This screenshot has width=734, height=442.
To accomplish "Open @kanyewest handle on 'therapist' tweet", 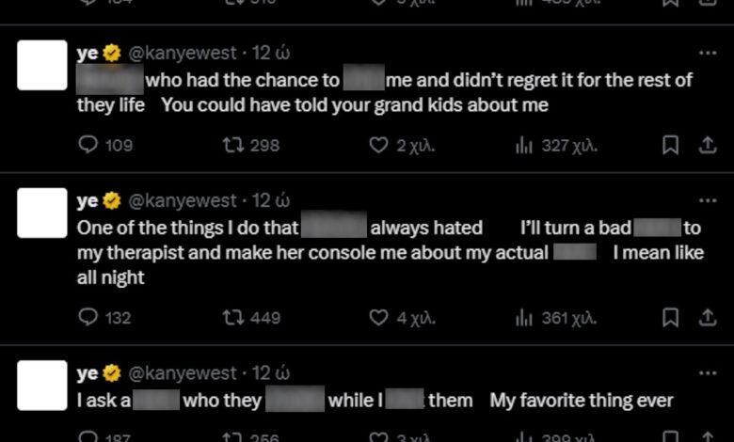I will click(183, 200).
